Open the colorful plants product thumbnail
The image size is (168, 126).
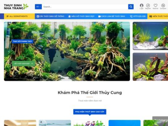point(90,123)
